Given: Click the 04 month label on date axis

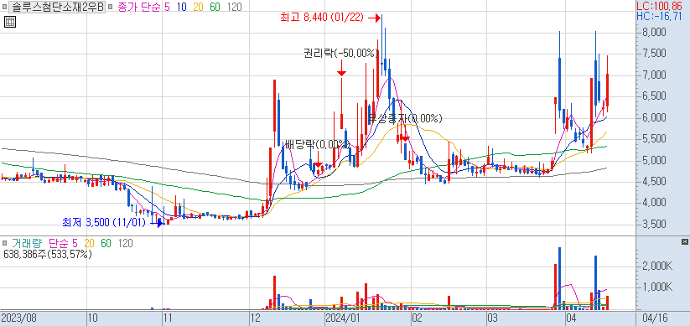Looking at the screenshot, I should [x=571, y=318].
